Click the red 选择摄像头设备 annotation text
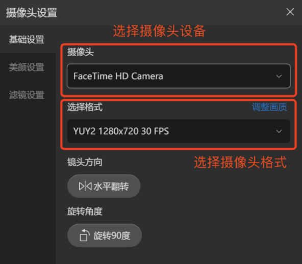The image size is (302, 264). [159, 31]
